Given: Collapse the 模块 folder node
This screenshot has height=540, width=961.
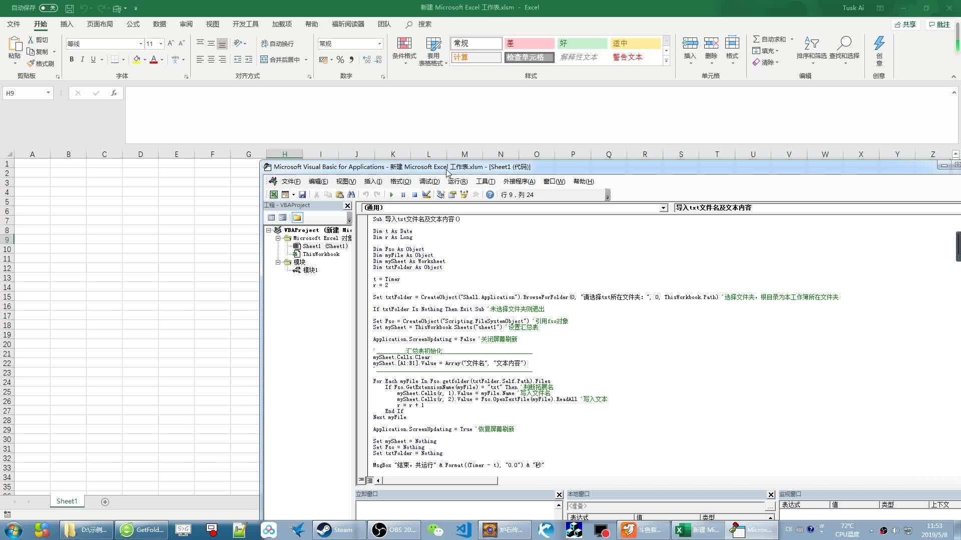Looking at the screenshot, I should pos(278,262).
